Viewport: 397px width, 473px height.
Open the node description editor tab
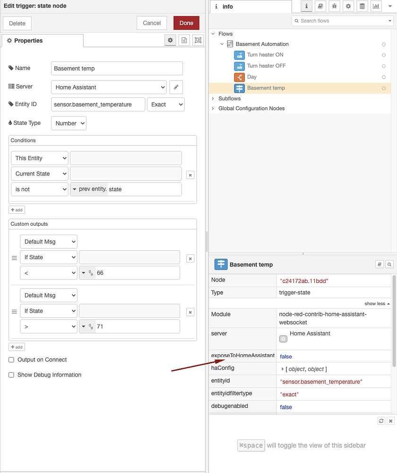pyautogui.click(x=184, y=40)
